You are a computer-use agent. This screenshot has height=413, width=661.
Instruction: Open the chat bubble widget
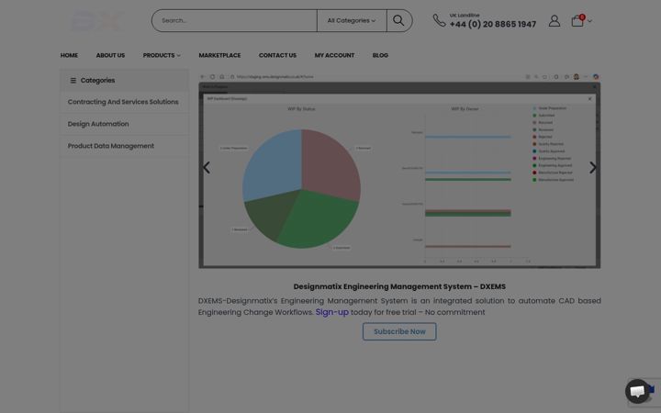click(x=637, y=391)
